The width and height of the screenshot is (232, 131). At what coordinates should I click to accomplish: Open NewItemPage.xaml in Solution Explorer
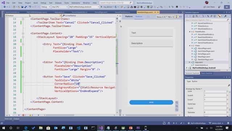click(x=206, y=60)
